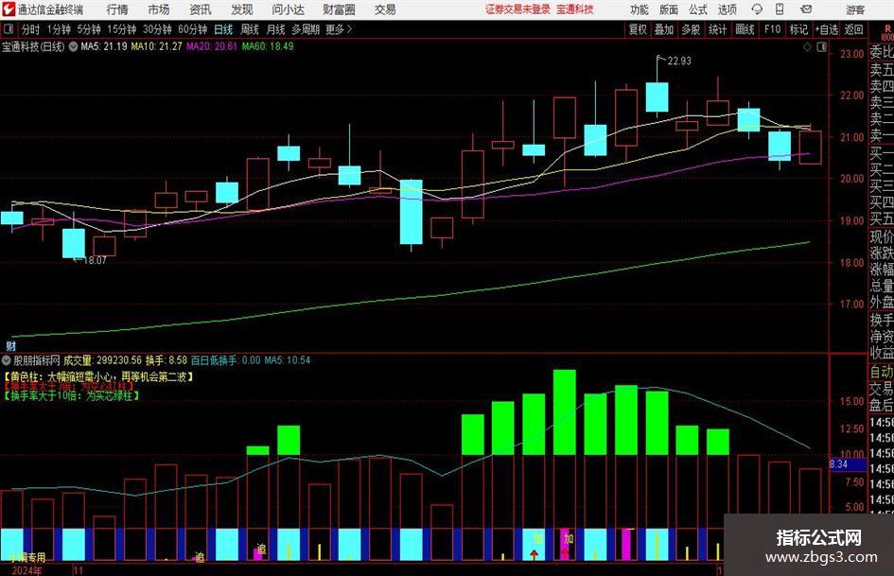Toggle the right info panel icon
The width and height of the screenshot is (894, 576).
[x=821, y=47]
